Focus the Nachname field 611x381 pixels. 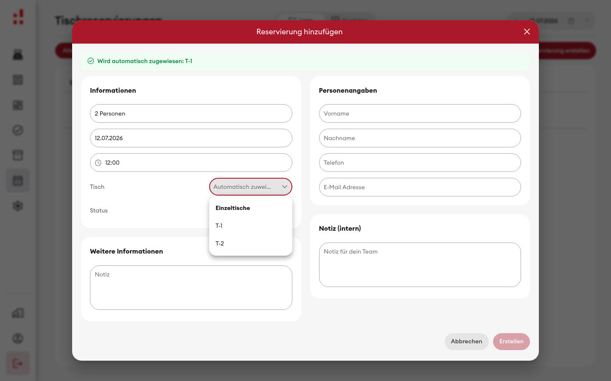420,138
